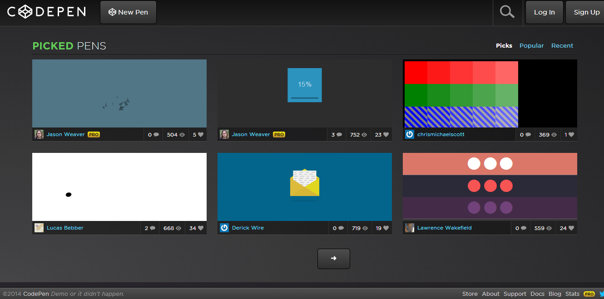Create a pen with New Pen button

pos(129,12)
